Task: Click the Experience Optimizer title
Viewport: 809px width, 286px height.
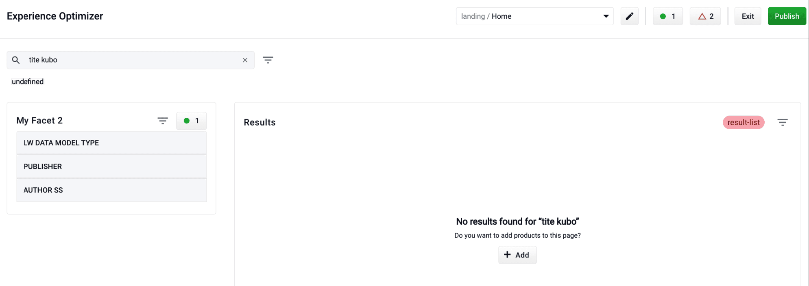Action: coord(55,16)
